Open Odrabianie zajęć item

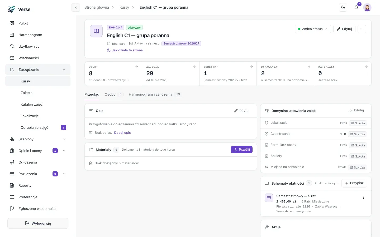coord(38,127)
